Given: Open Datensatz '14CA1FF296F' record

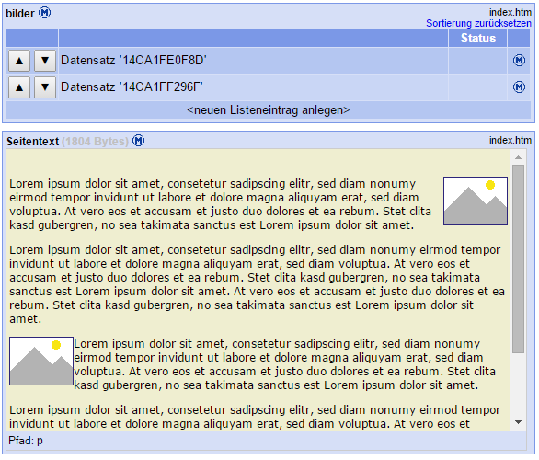Looking at the screenshot, I should tap(132, 87).
